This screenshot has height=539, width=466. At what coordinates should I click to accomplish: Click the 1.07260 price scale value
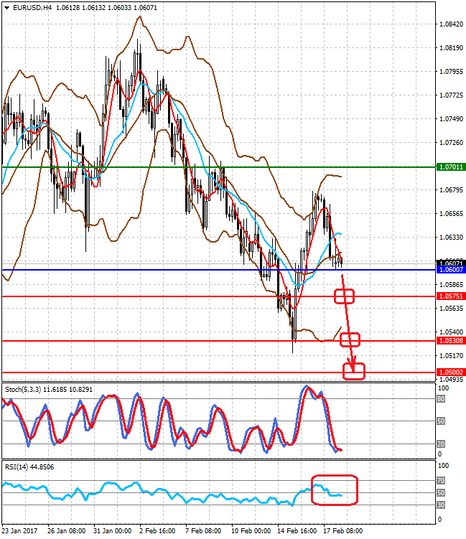pos(451,143)
